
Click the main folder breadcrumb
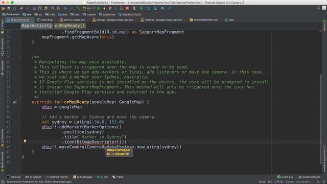(x=50, y=14)
